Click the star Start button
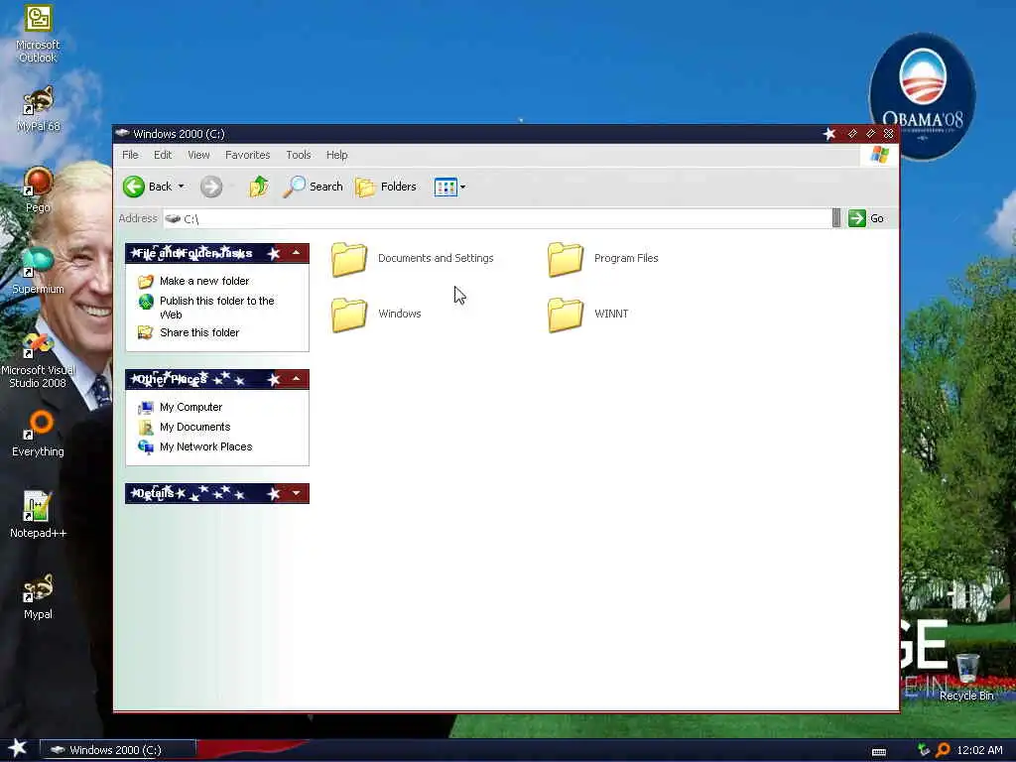Image resolution: width=1016 pixels, height=762 pixels. [18, 748]
